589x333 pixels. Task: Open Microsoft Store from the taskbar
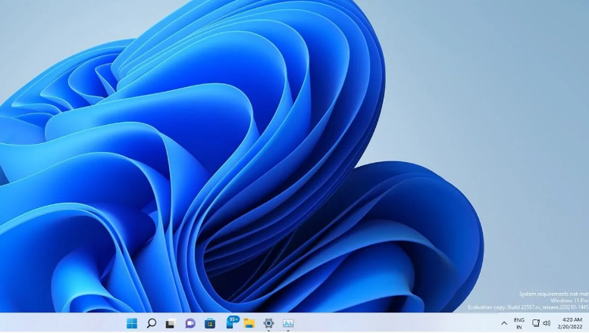[x=210, y=323]
